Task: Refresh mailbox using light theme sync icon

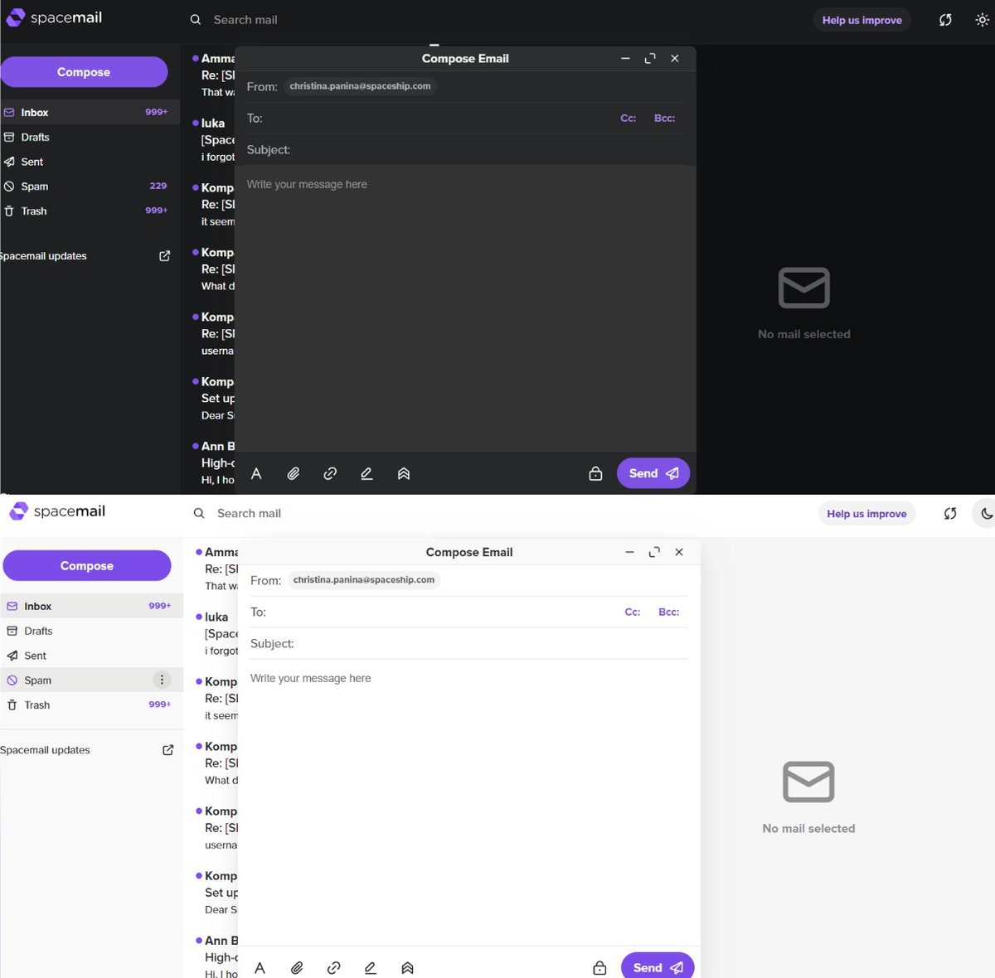Action: click(x=950, y=514)
